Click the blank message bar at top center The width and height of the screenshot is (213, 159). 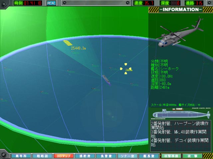click(x=96, y=3)
